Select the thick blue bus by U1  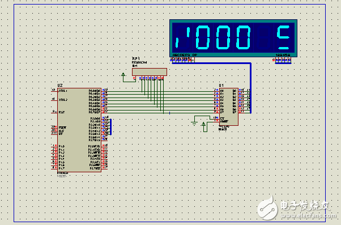pos(250,88)
